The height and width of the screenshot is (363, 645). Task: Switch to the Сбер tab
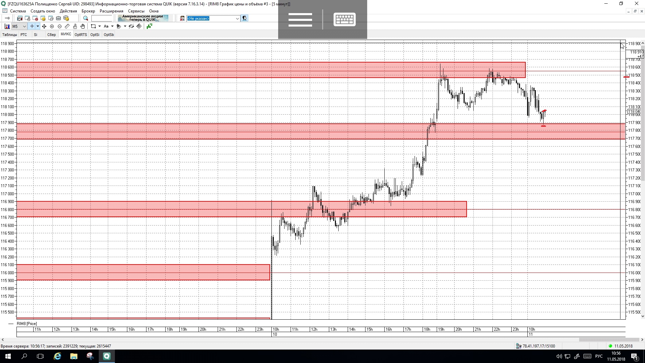[x=51, y=35]
